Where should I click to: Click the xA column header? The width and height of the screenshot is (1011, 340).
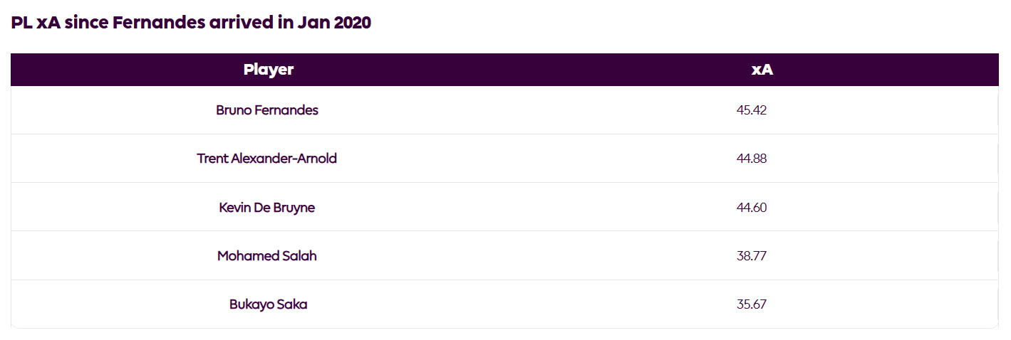click(762, 70)
